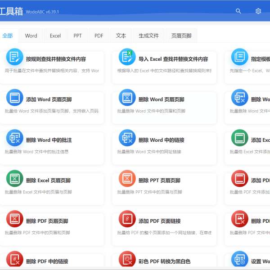
Task: Click the 工具箱 app title
Action: tap(11, 11)
